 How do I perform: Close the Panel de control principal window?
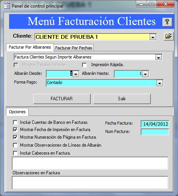[x=166, y=4]
